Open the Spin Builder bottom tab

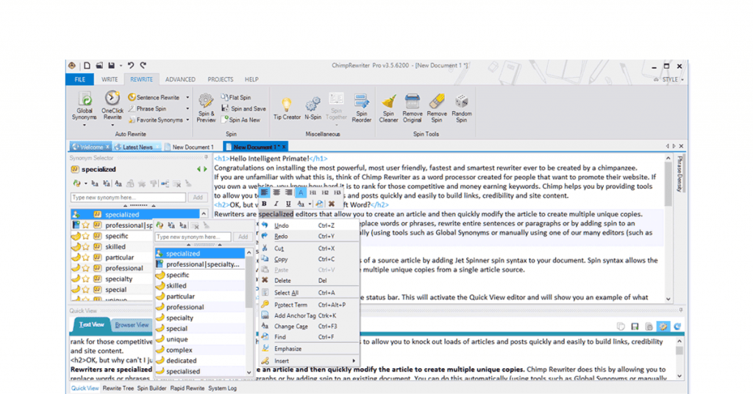click(x=151, y=388)
